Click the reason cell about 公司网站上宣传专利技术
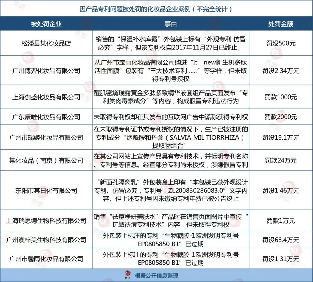313x282 pixels. [171, 160]
